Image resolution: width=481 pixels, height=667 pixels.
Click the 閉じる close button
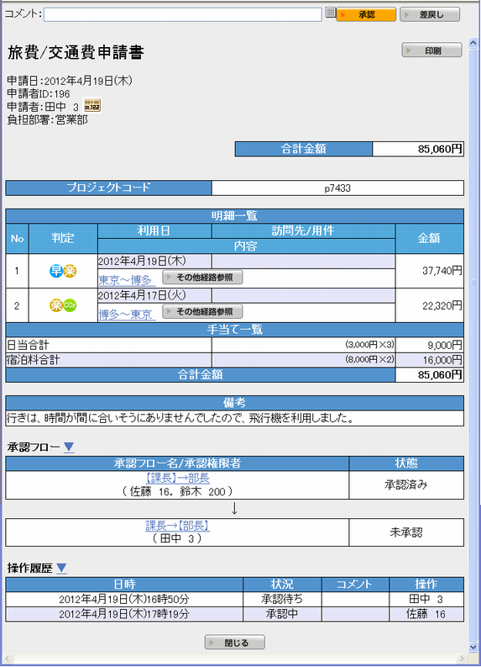pos(235,643)
